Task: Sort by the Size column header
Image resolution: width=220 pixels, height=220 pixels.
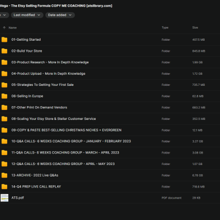Action: 195,28
